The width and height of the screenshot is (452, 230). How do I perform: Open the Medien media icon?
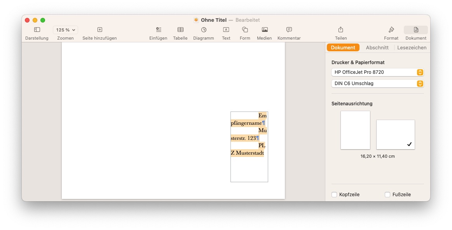pyautogui.click(x=264, y=30)
